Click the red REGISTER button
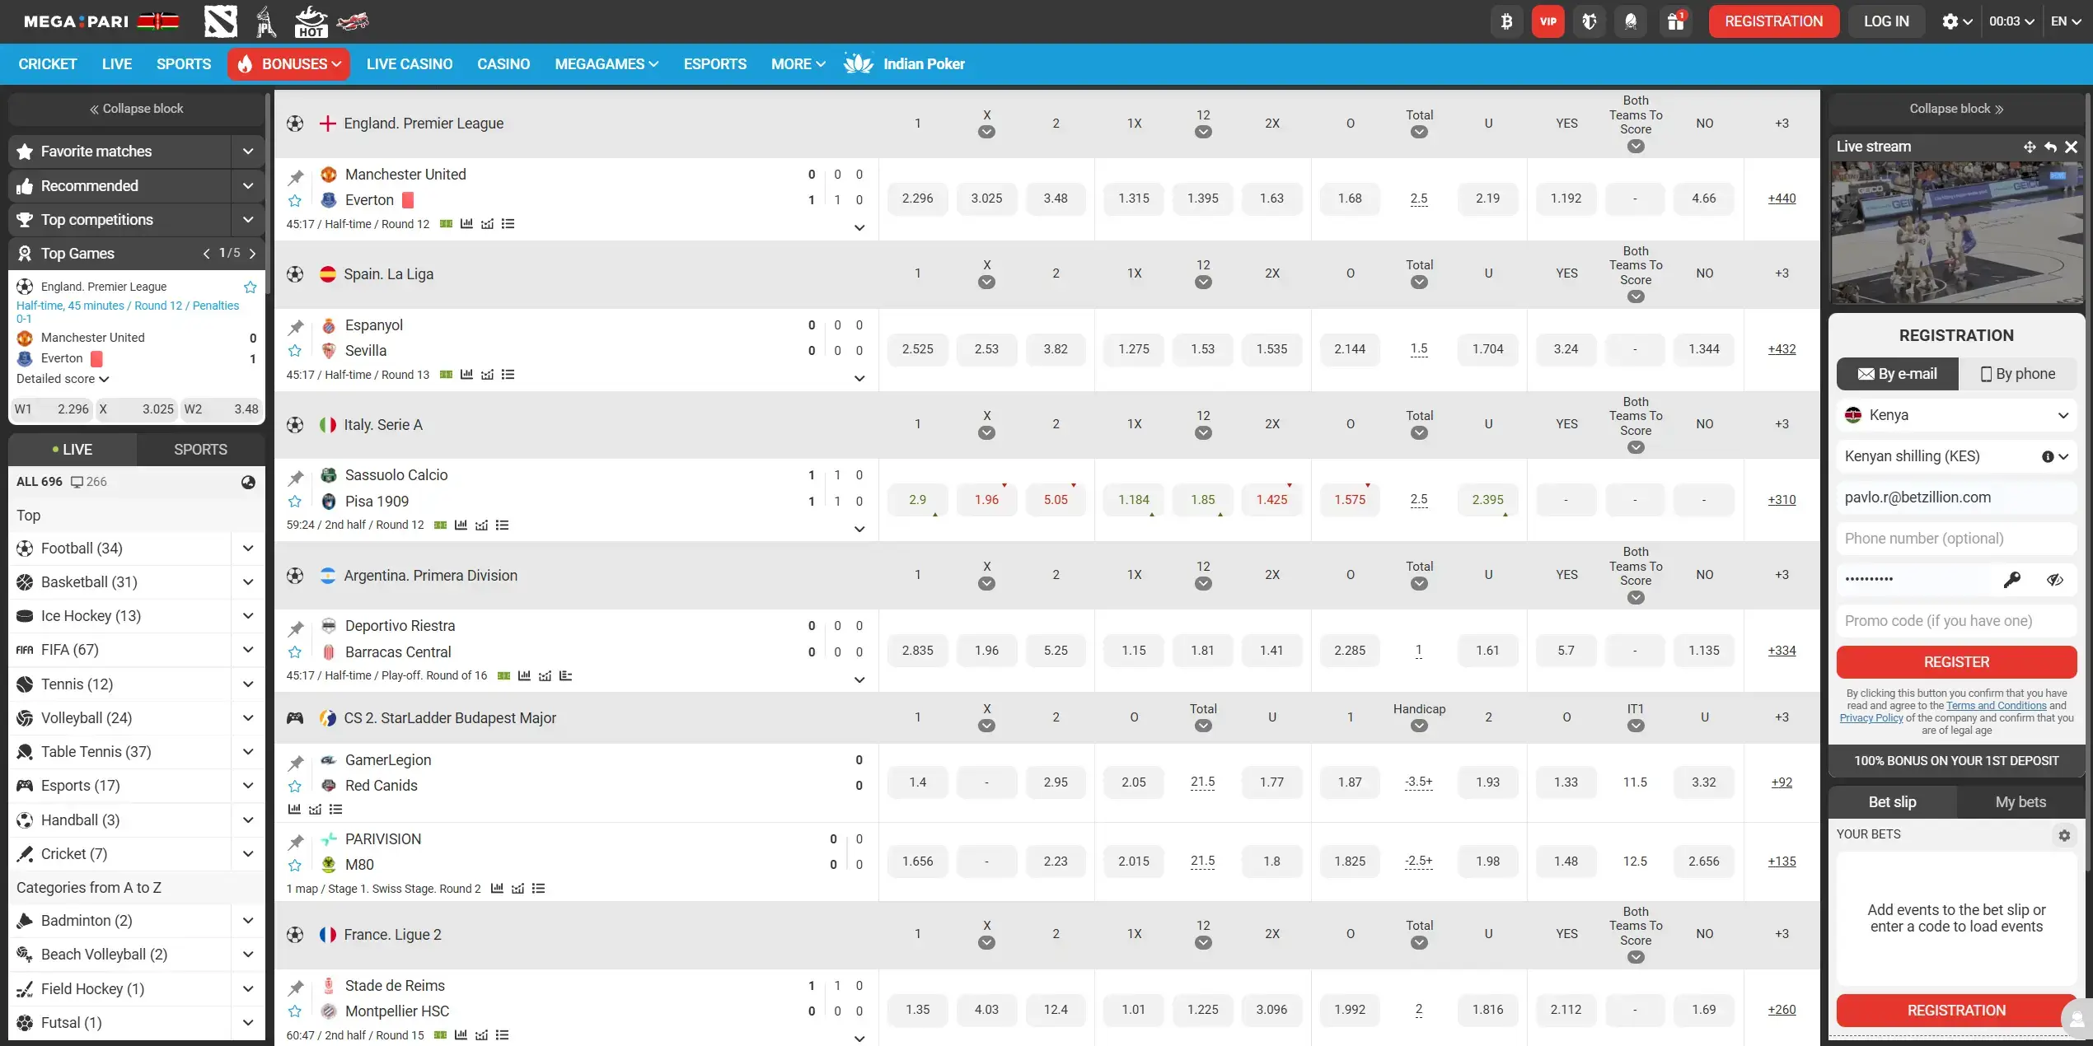 click(x=1955, y=662)
